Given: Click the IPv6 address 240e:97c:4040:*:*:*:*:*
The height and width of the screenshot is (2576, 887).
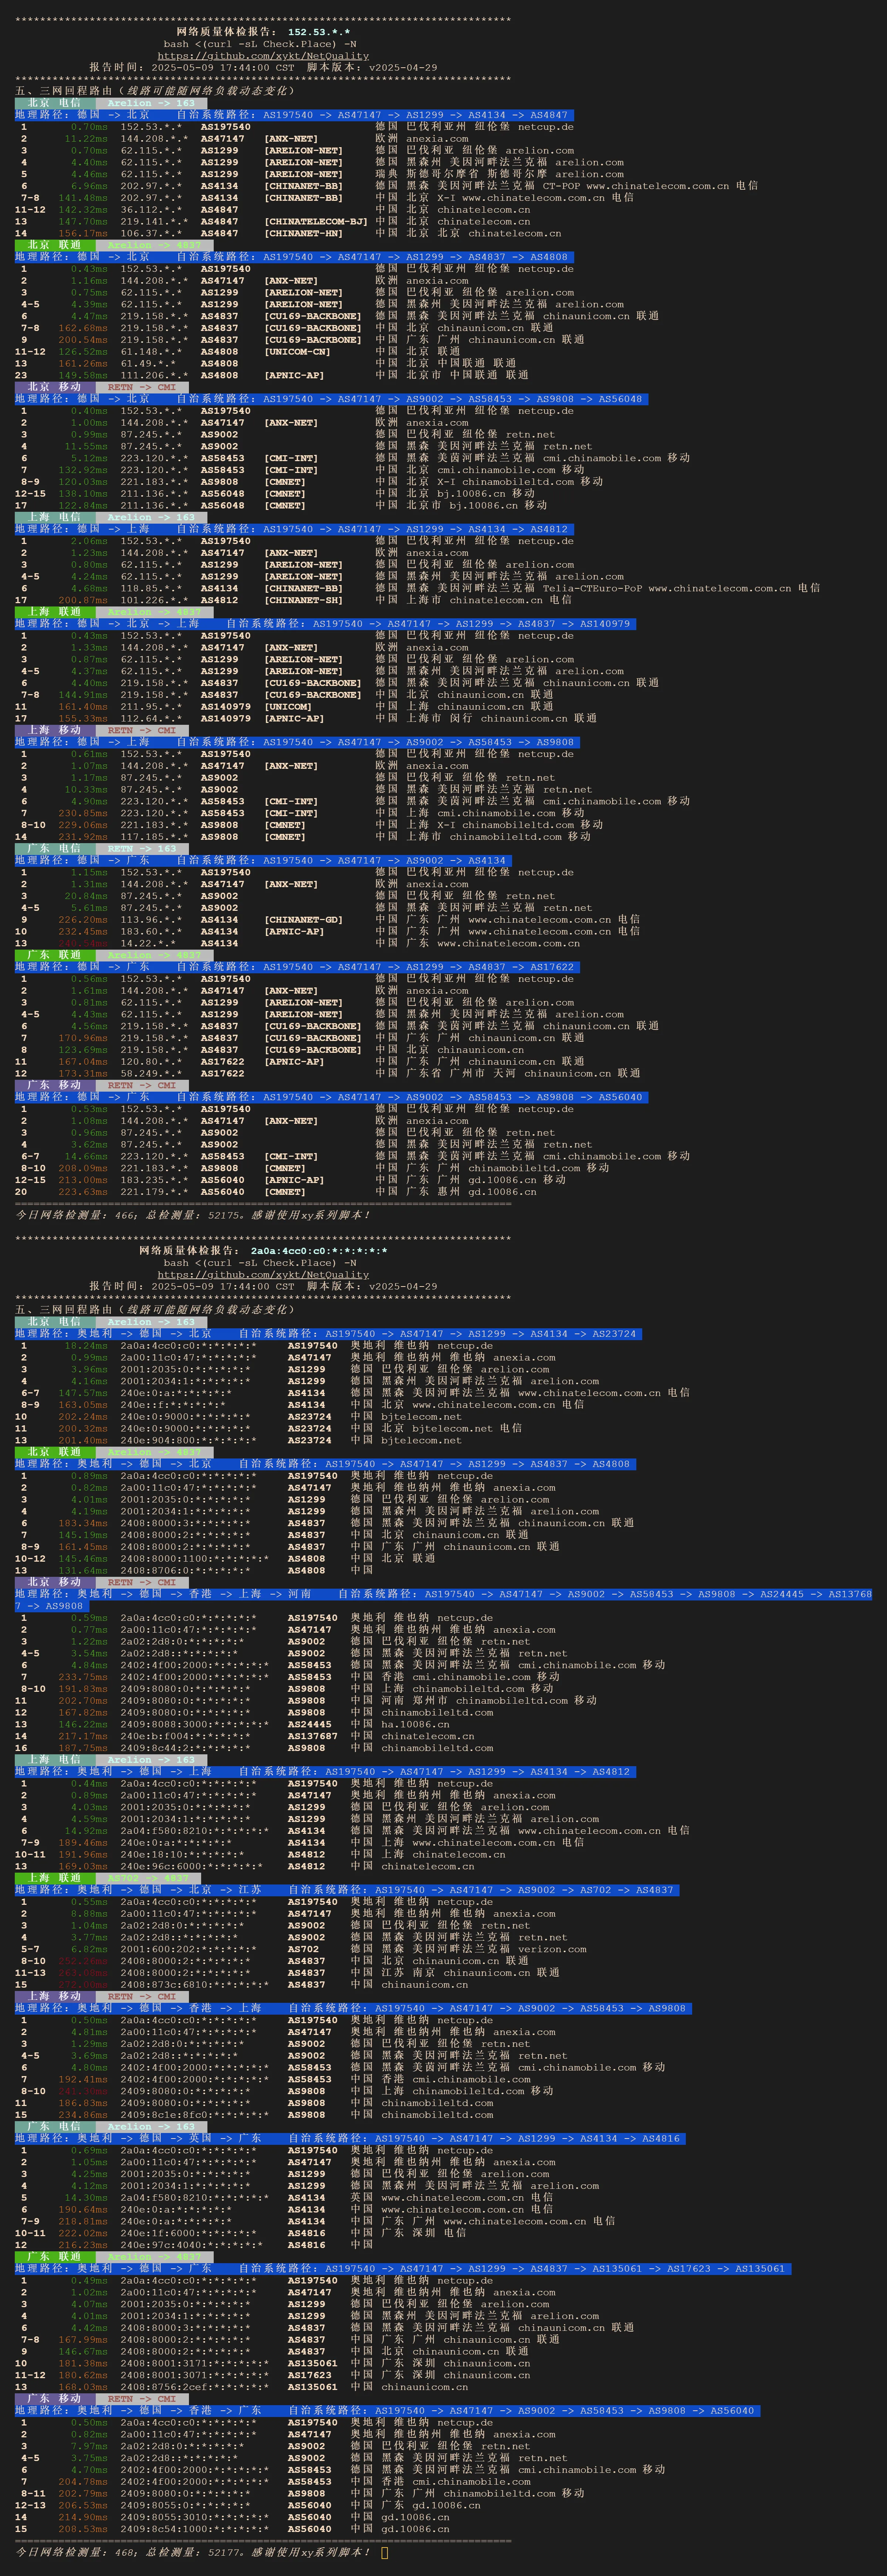Looking at the screenshot, I should (191, 2245).
